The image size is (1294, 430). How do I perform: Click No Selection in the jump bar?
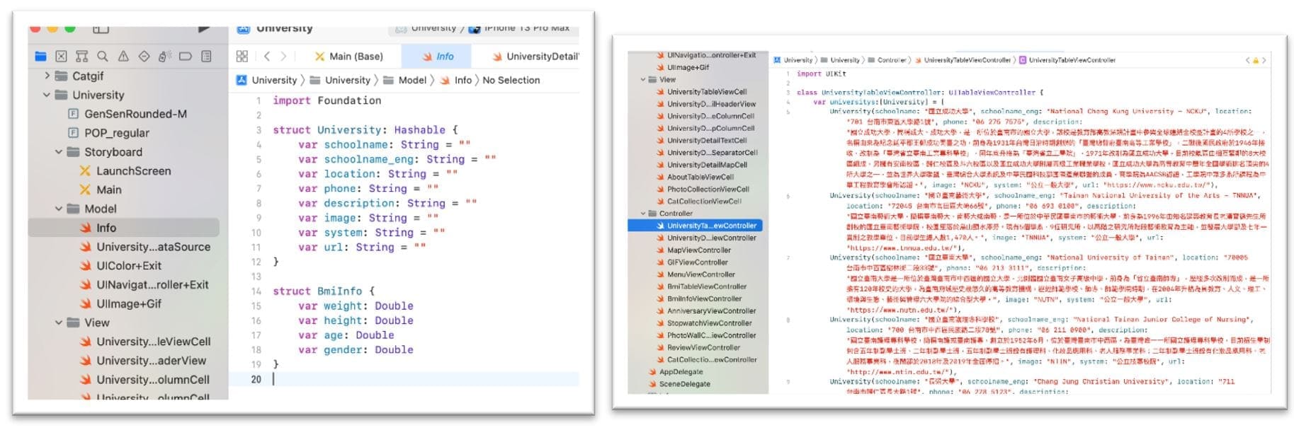[511, 80]
